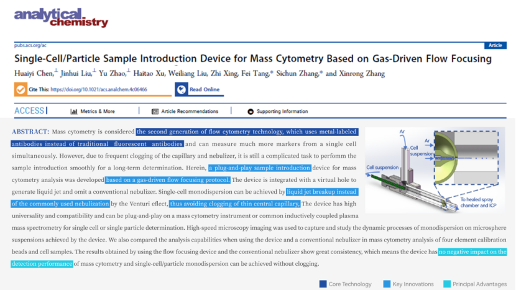Click the Article Recommendations document icon

point(155,112)
